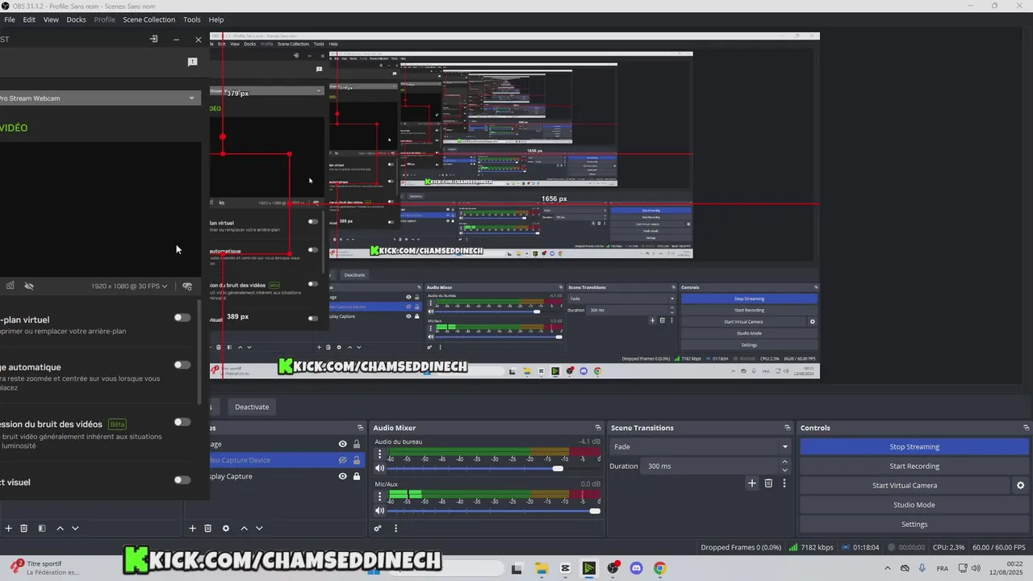This screenshot has height=581, width=1033.
Task: Click Start Recording
Action: (914, 466)
